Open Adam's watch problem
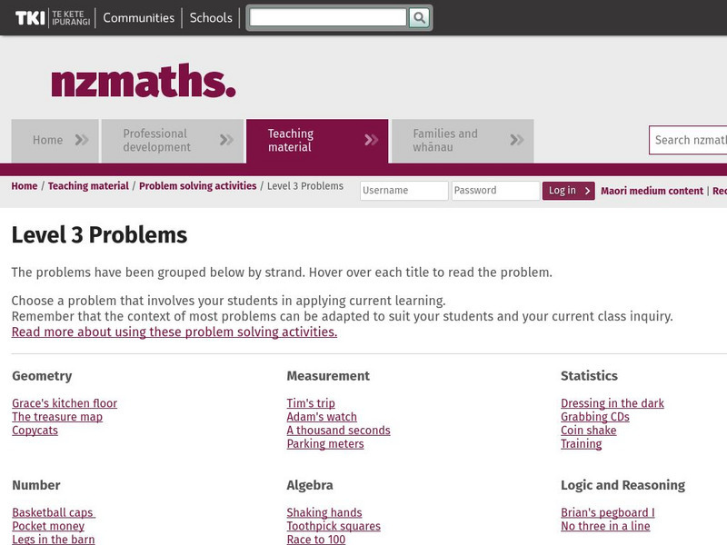This screenshot has height=545, width=727. click(322, 417)
